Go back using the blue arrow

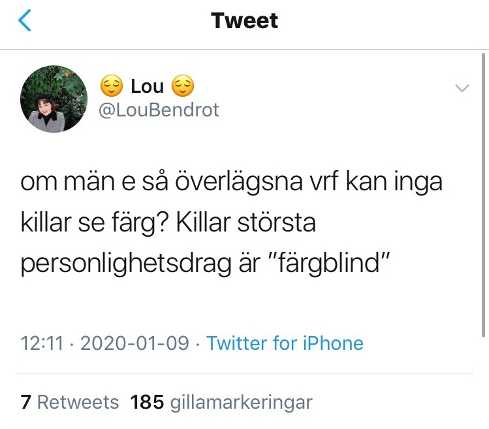pos(25,20)
